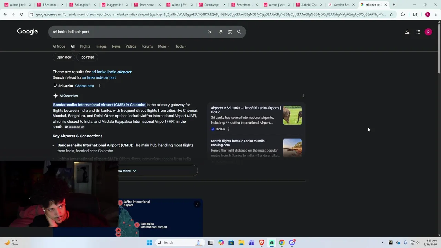Viewport: 441px width, 248px height.
Task: Select the Images search tab
Action: click(x=101, y=46)
